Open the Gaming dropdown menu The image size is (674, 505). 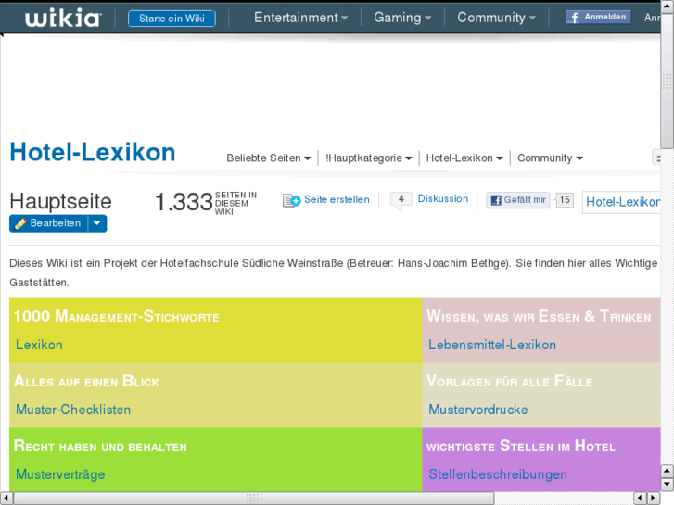click(402, 18)
